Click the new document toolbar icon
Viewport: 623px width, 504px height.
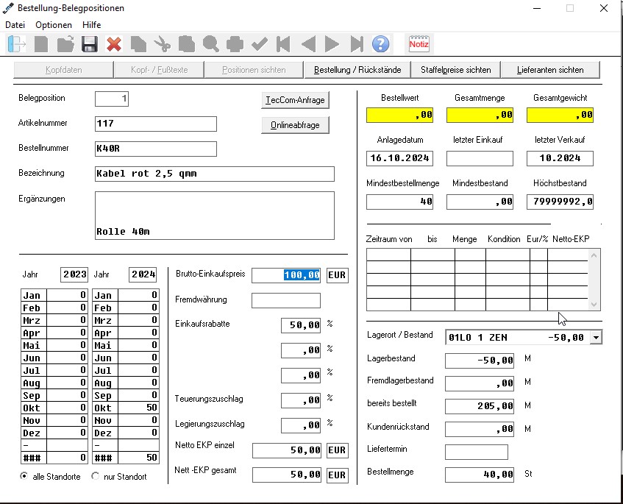point(41,43)
